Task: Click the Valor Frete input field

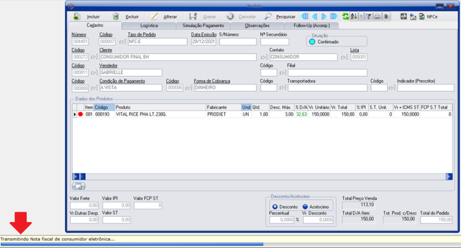Action: click(x=82, y=206)
